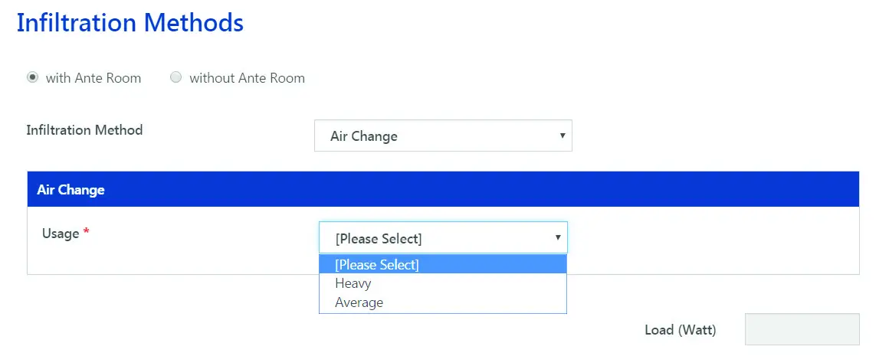
Task: Collapse the Usage dropdown showing [Please Select]
Action: [x=442, y=238]
